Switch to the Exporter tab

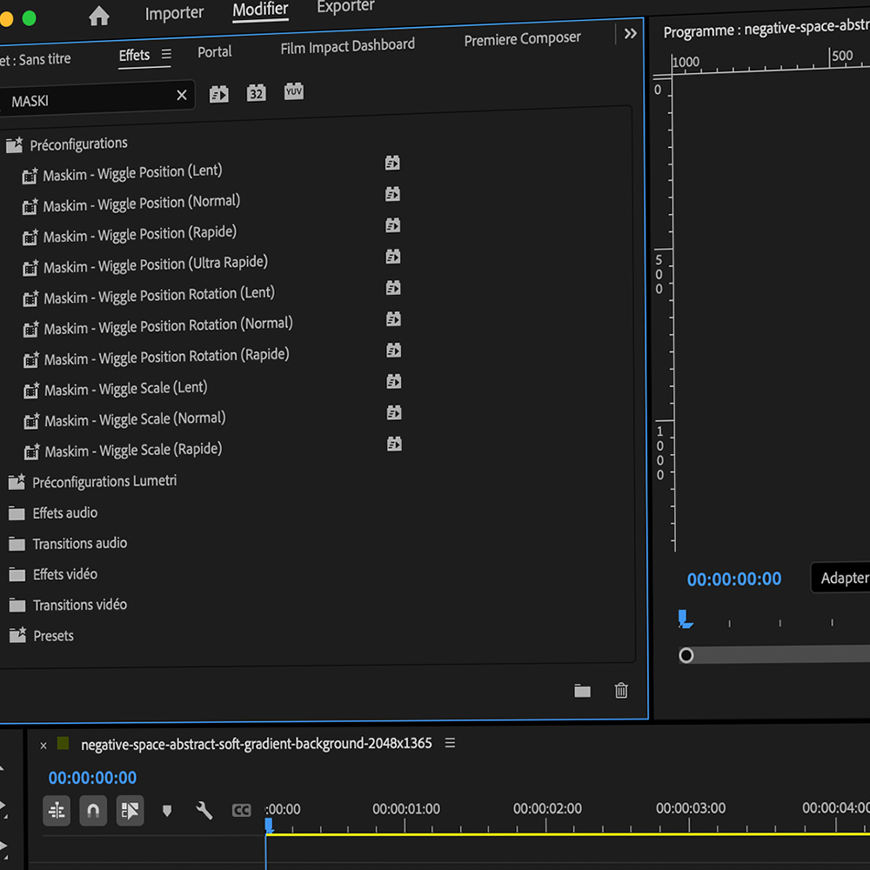click(x=345, y=8)
